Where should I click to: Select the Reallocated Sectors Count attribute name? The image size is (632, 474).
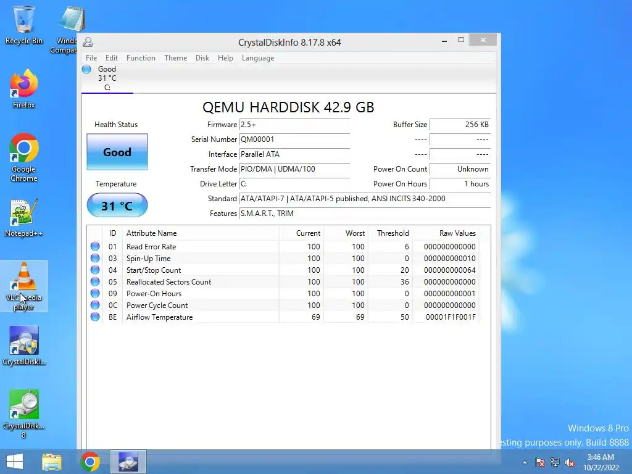click(169, 281)
